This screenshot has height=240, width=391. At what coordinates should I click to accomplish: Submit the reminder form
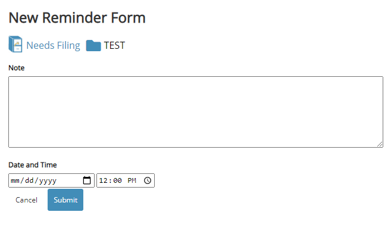point(65,200)
